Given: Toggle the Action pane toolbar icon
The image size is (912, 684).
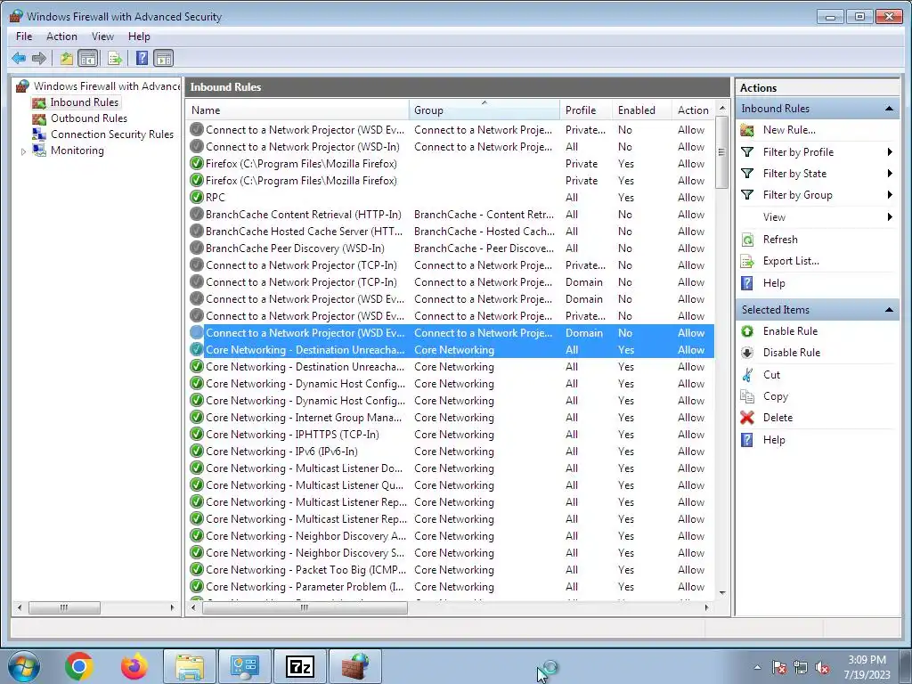Looking at the screenshot, I should 164,58.
